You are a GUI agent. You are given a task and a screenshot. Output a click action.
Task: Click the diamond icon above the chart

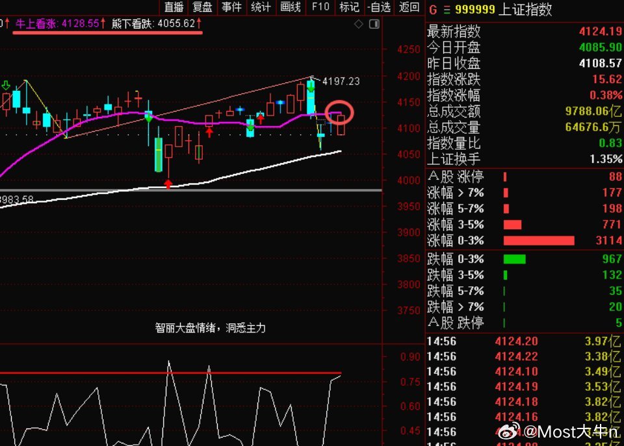tap(359, 24)
